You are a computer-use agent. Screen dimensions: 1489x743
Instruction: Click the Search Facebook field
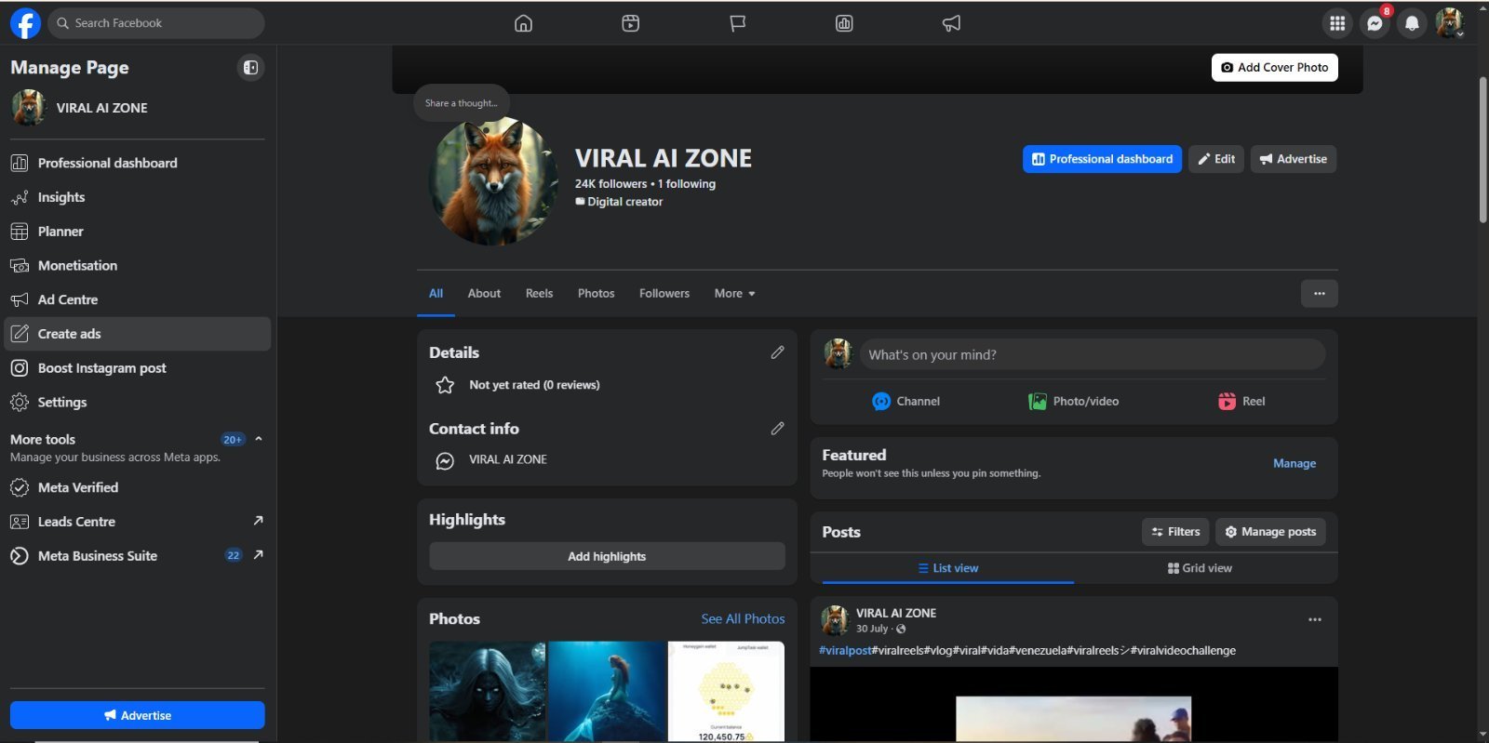pos(156,23)
